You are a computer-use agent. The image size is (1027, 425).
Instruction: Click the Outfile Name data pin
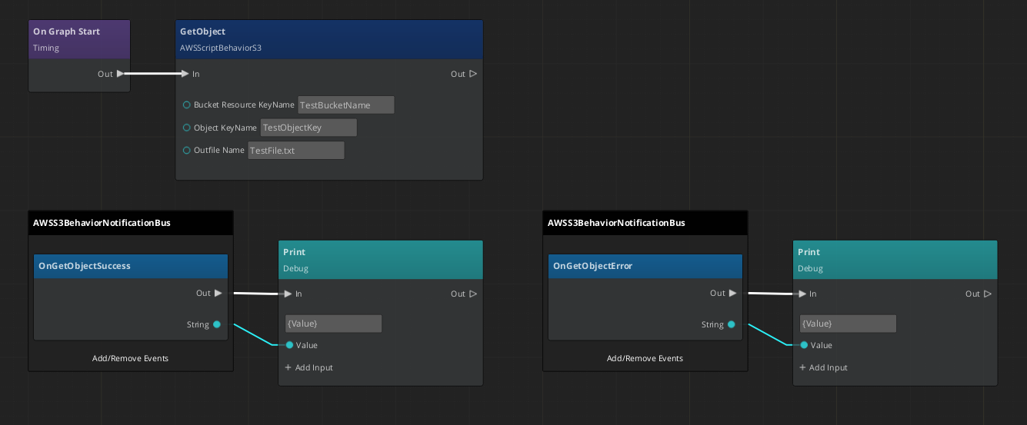click(187, 151)
